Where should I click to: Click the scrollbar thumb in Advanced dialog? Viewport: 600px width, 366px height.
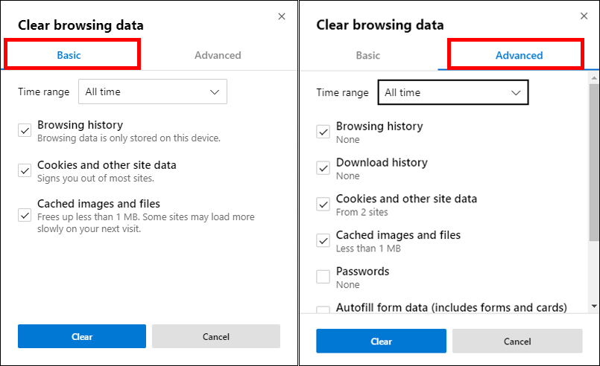coord(594,162)
